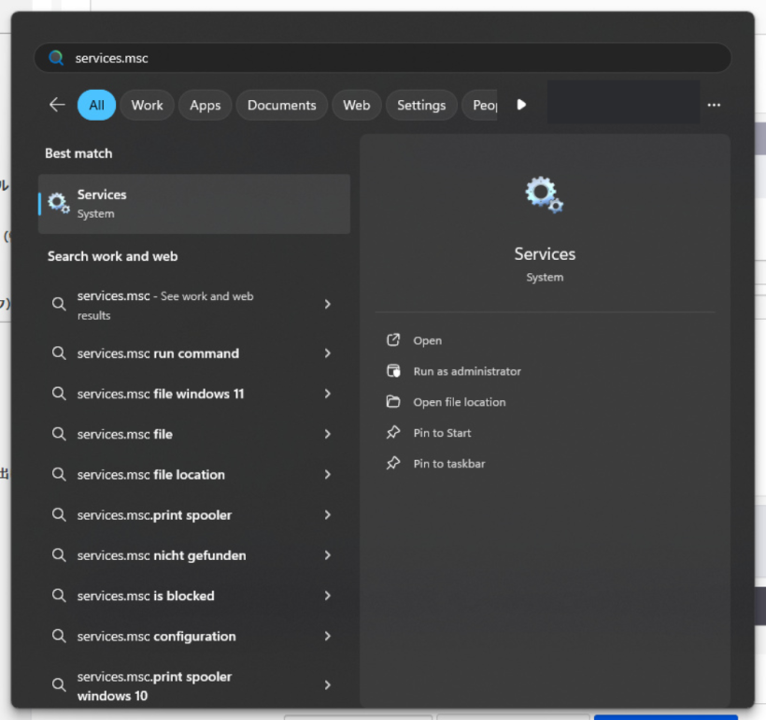
Task: Click the Run as administrator shield icon
Action: [x=393, y=371]
